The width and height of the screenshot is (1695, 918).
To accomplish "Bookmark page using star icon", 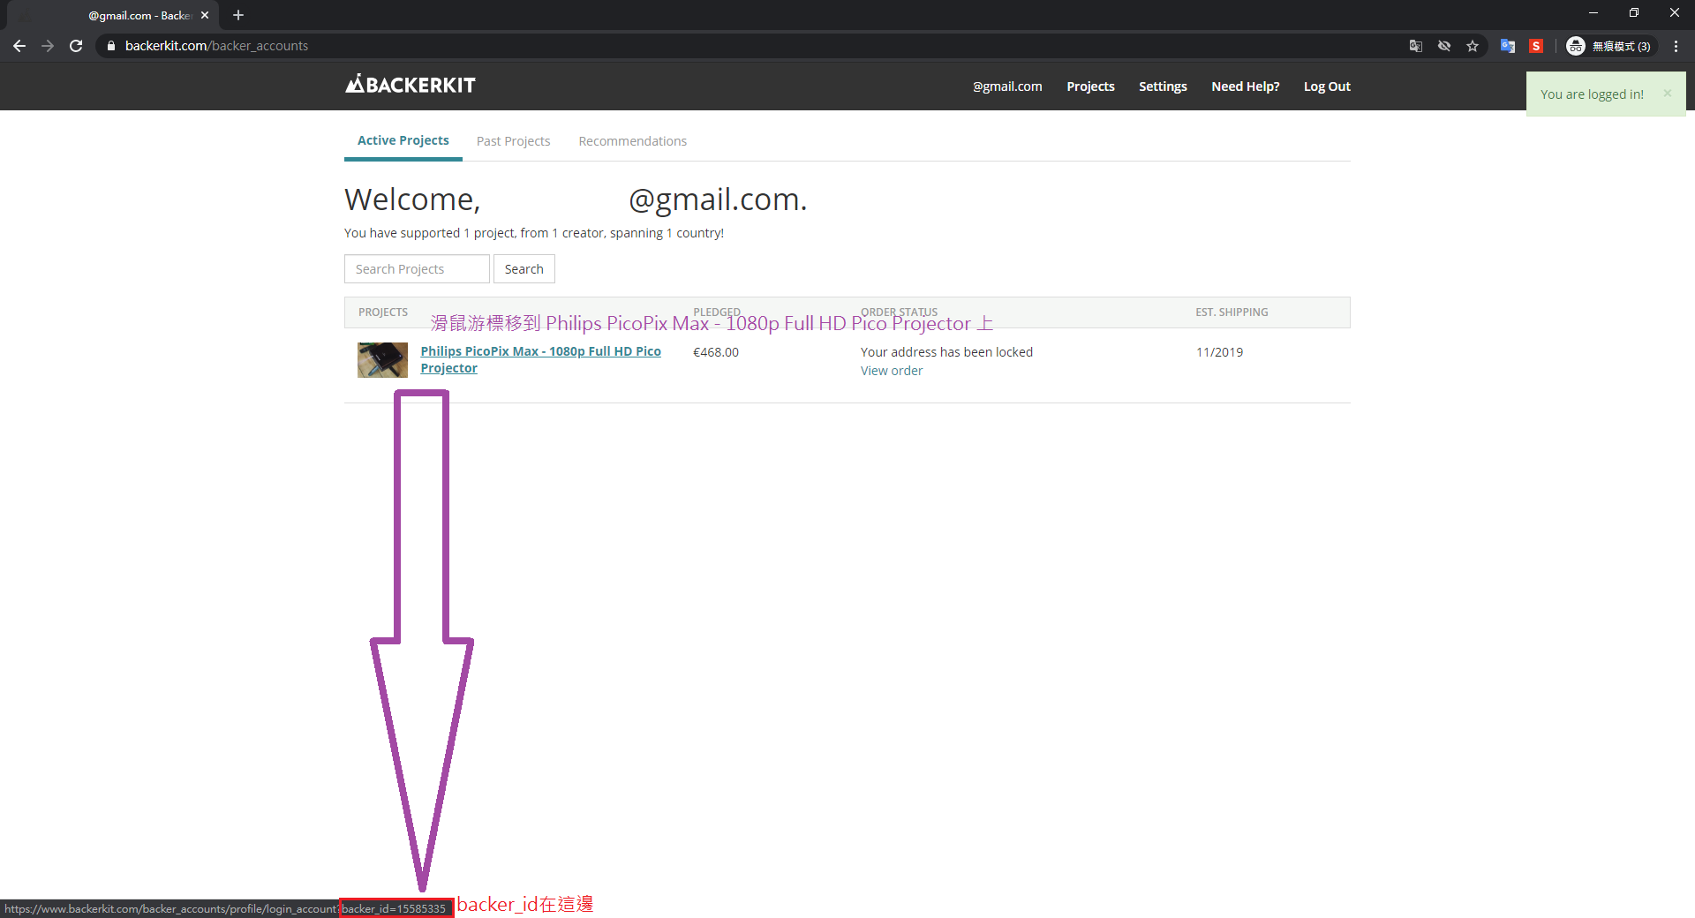I will click(x=1473, y=46).
